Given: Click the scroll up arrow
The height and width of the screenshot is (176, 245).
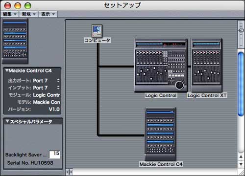Looking at the screenshot, I should tap(241, 156).
